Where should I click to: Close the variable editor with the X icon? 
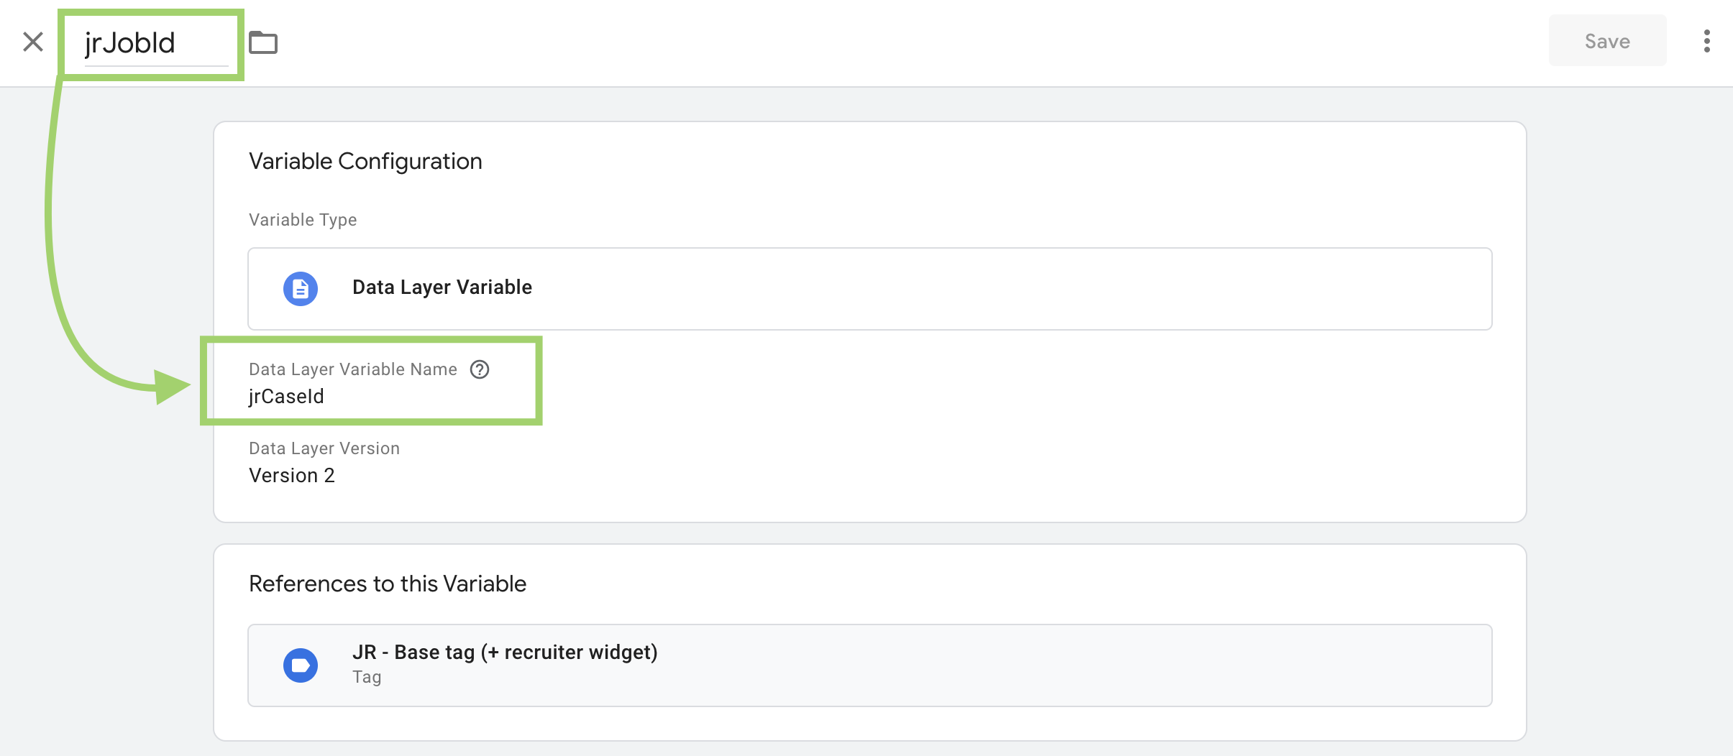click(x=33, y=42)
